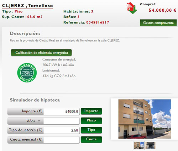Click the green Cuota button
The width and height of the screenshot is (178, 151).
91,139
